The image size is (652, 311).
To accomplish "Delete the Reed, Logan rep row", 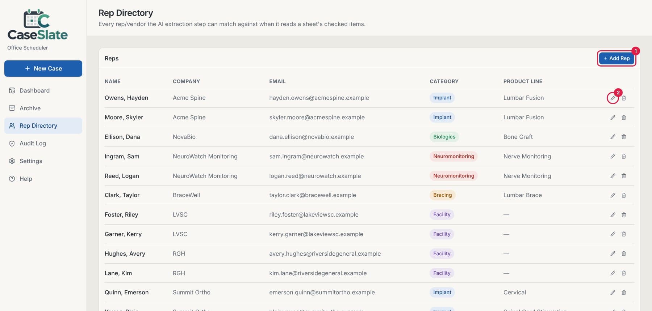I will click(x=624, y=176).
